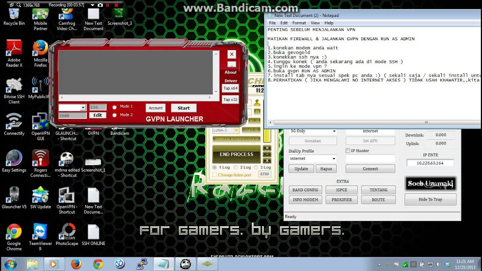Open Bandicam resolution dropdown arrow
This screenshot has height=271, width=482.
click(x=93, y=5)
